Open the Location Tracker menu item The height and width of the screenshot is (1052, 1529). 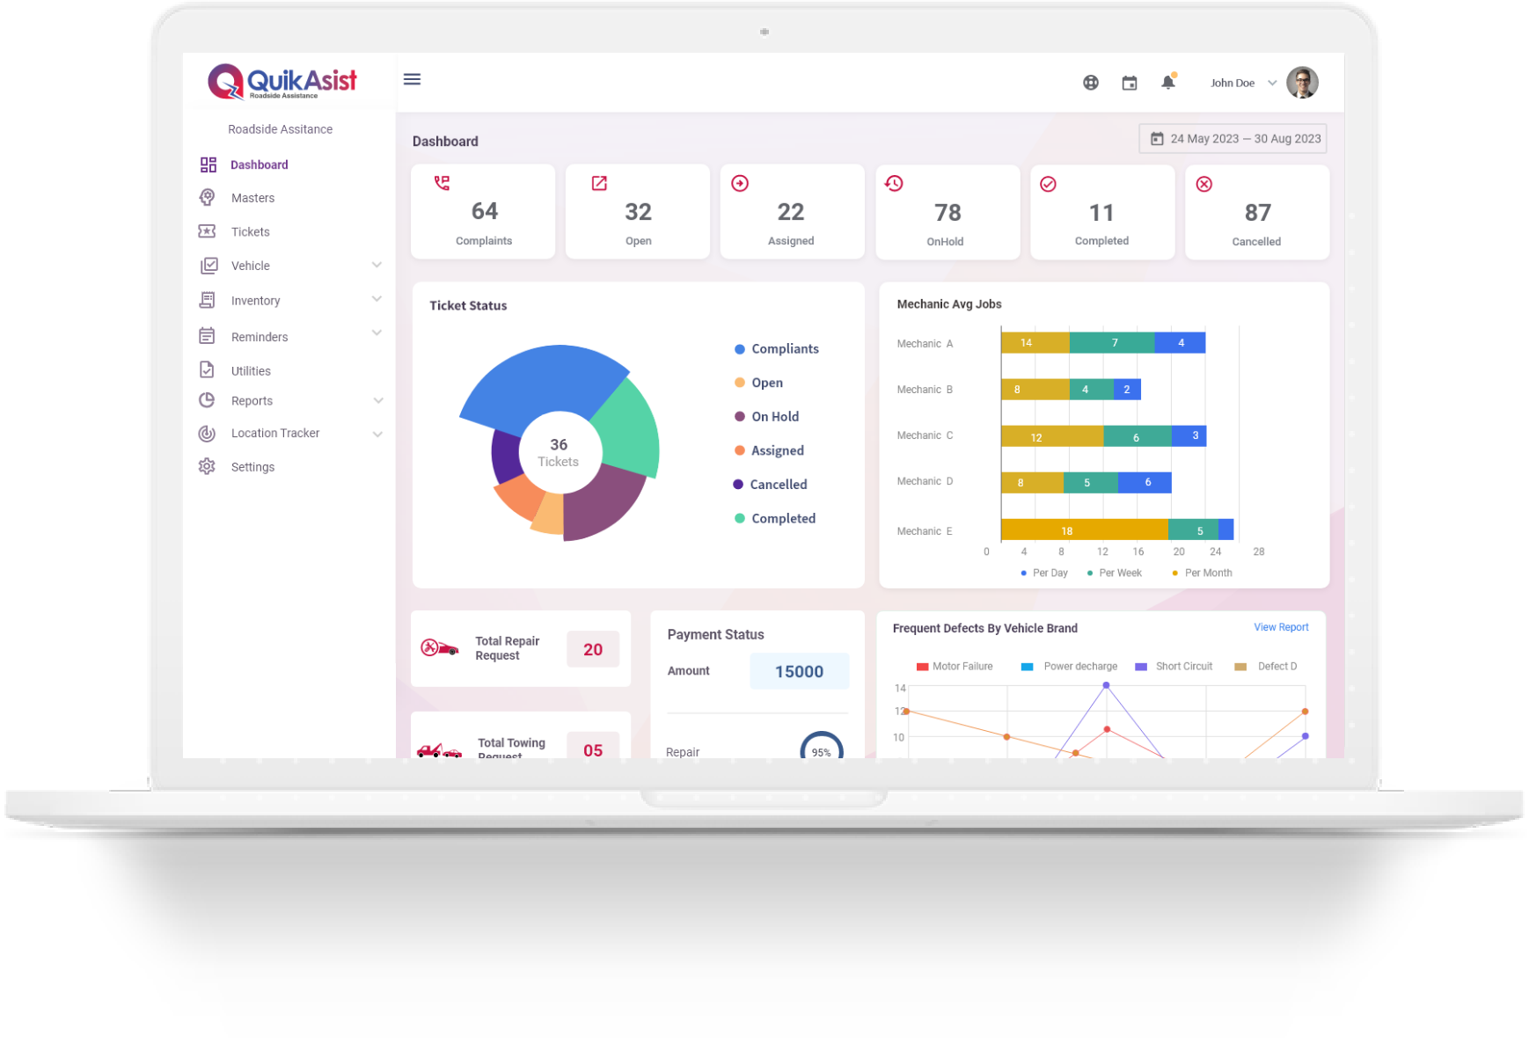(274, 433)
